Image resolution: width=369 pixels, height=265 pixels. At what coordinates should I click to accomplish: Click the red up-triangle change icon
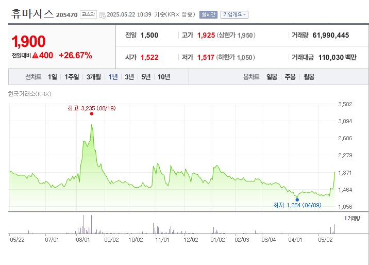click(x=35, y=55)
